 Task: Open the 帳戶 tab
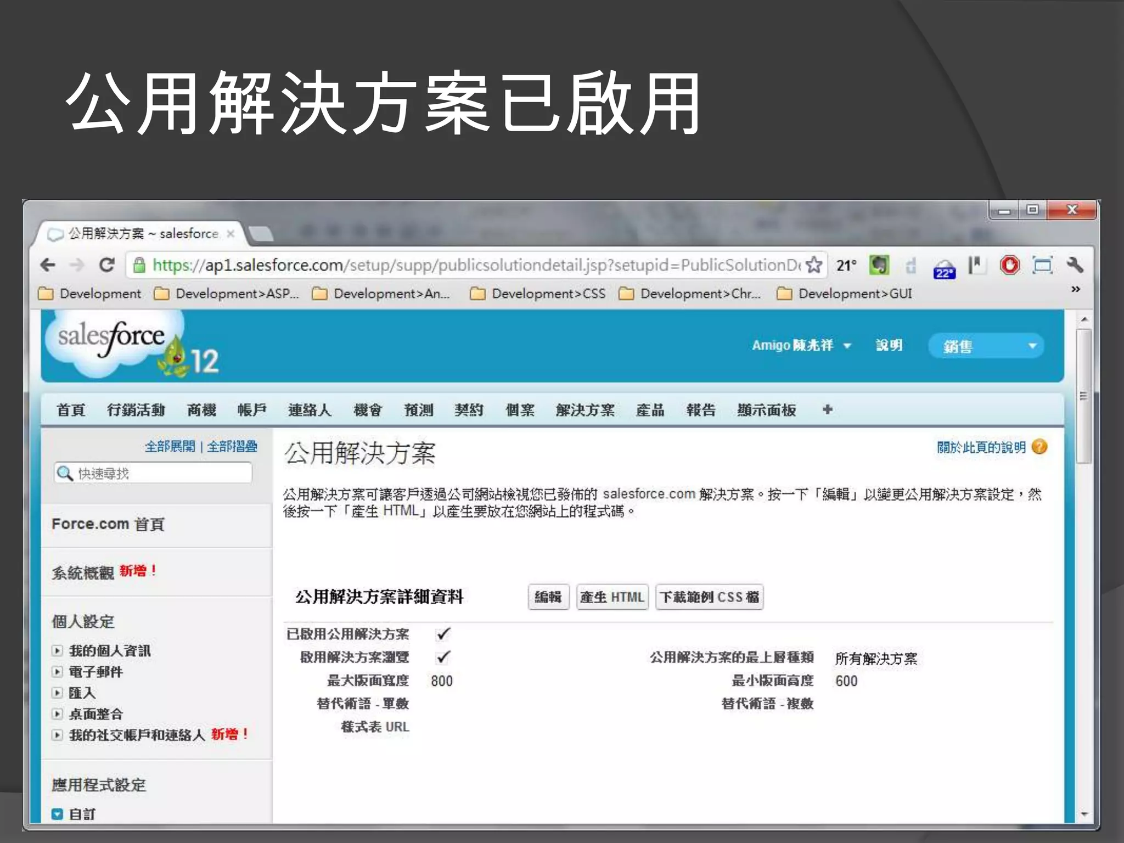pyautogui.click(x=252, y=410)
